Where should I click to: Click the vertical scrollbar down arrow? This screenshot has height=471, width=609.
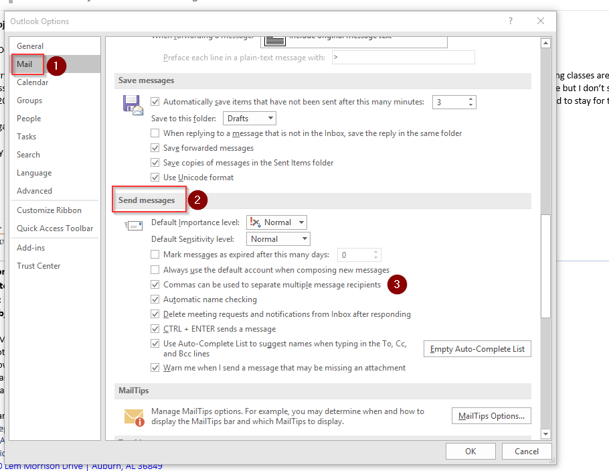(545, 434)
